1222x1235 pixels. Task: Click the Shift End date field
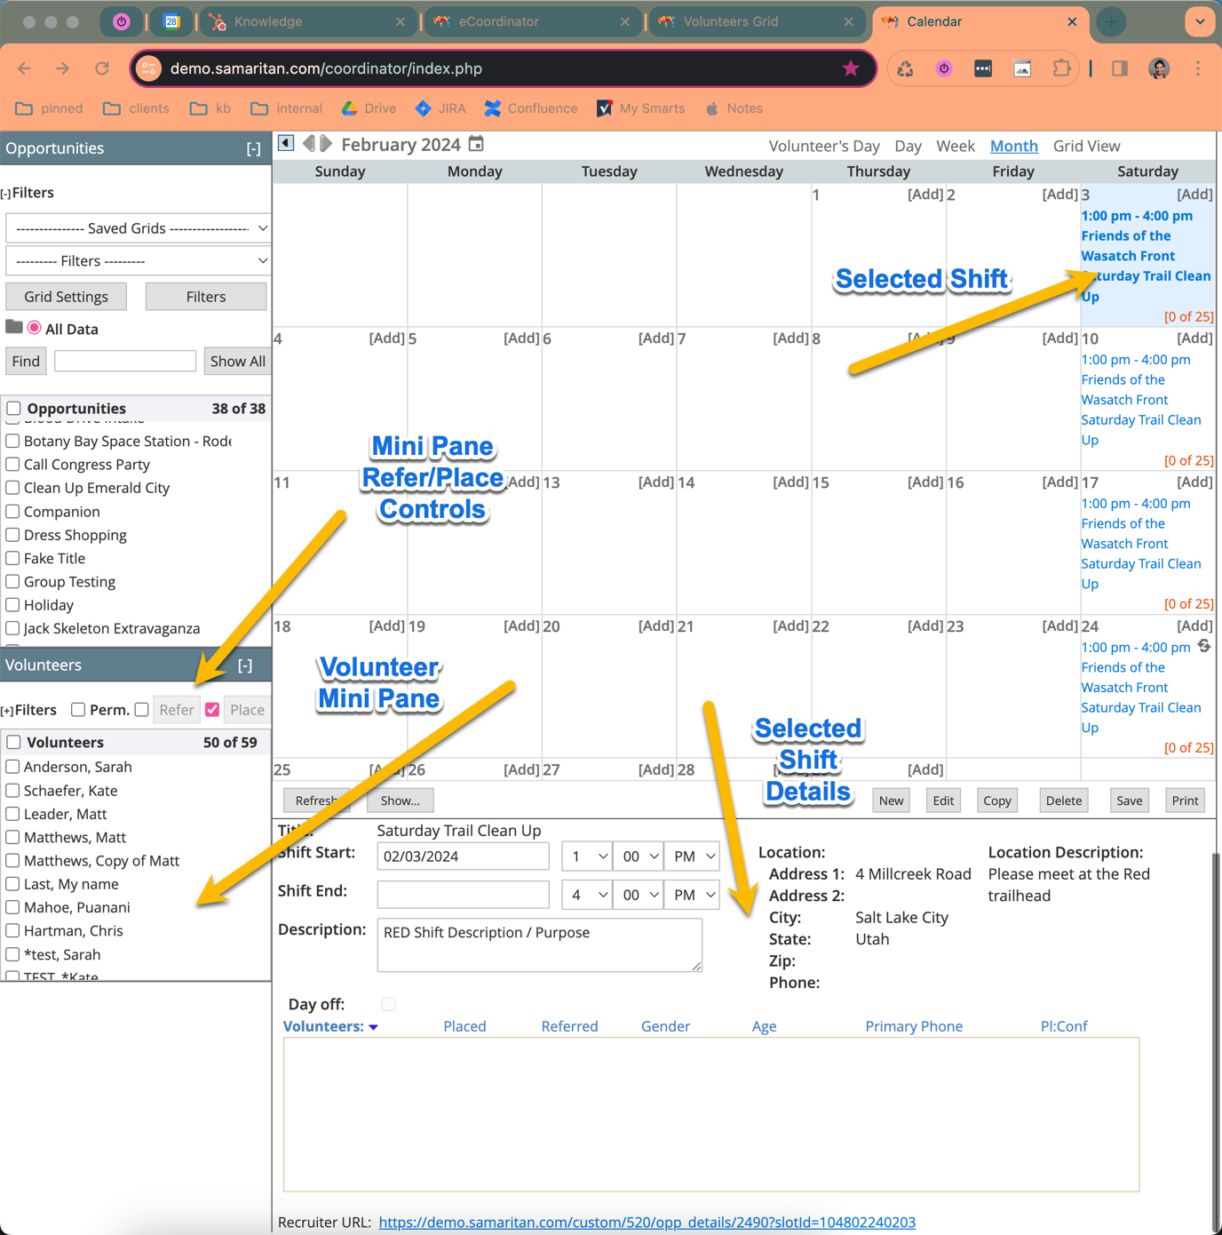[x=463, y=895]
